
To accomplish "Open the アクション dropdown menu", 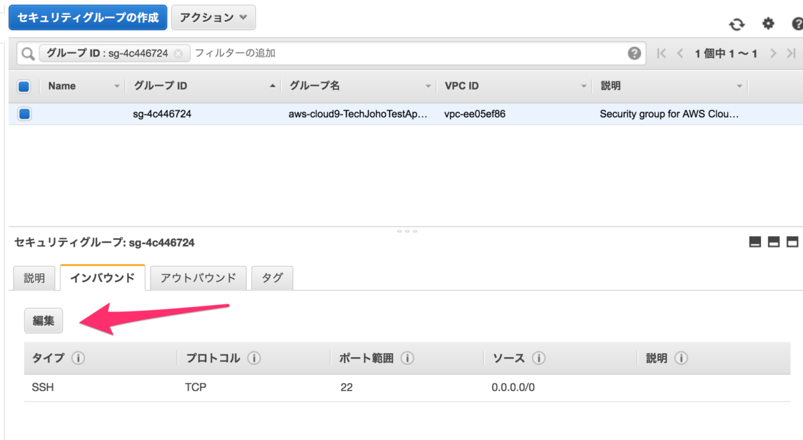I will (213, 17).
